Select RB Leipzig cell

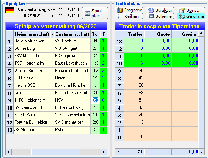click(x=32, y=78)
